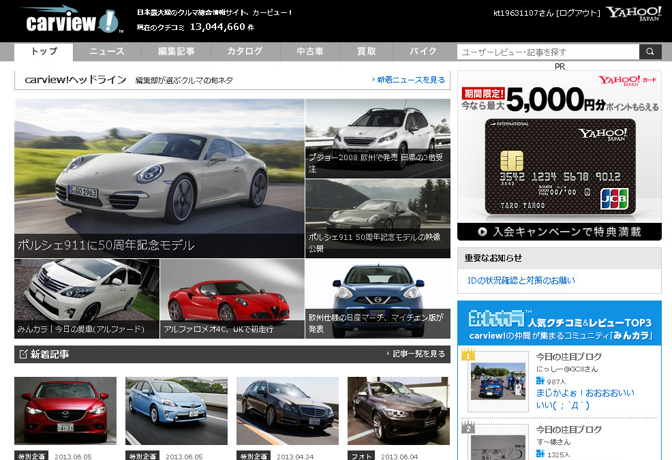
Task: Click the 新着記事 edit pencil icon
Action: point(23,354)
